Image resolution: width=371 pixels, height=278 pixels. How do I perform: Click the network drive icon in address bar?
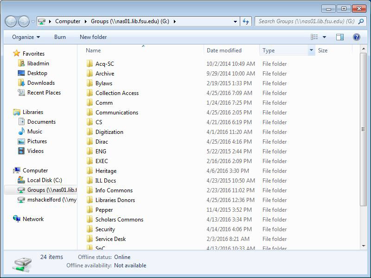click(x=42, y=21)
